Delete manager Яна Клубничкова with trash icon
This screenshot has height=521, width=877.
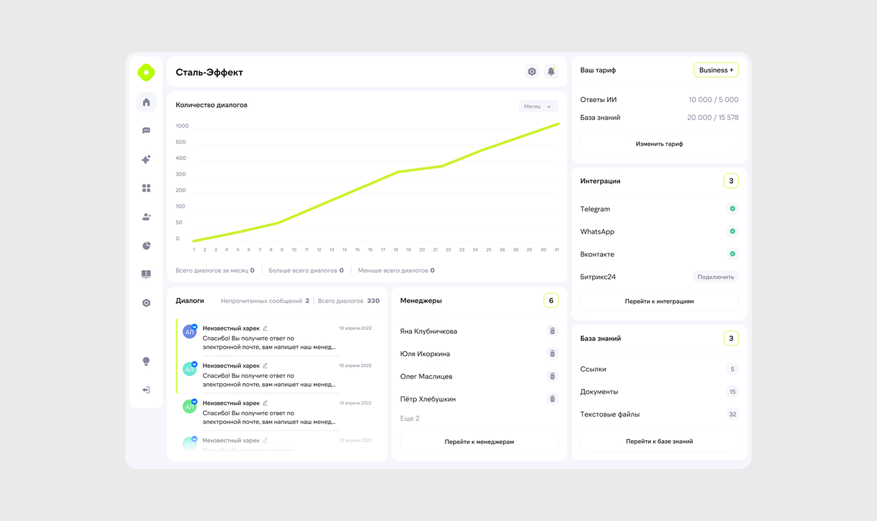pos(552,331)
